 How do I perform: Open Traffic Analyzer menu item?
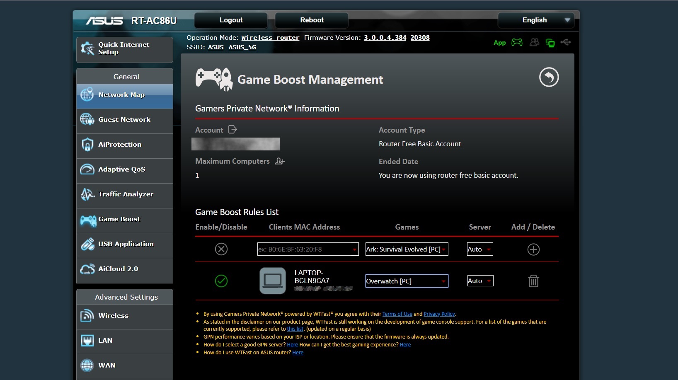click(125, 196)
